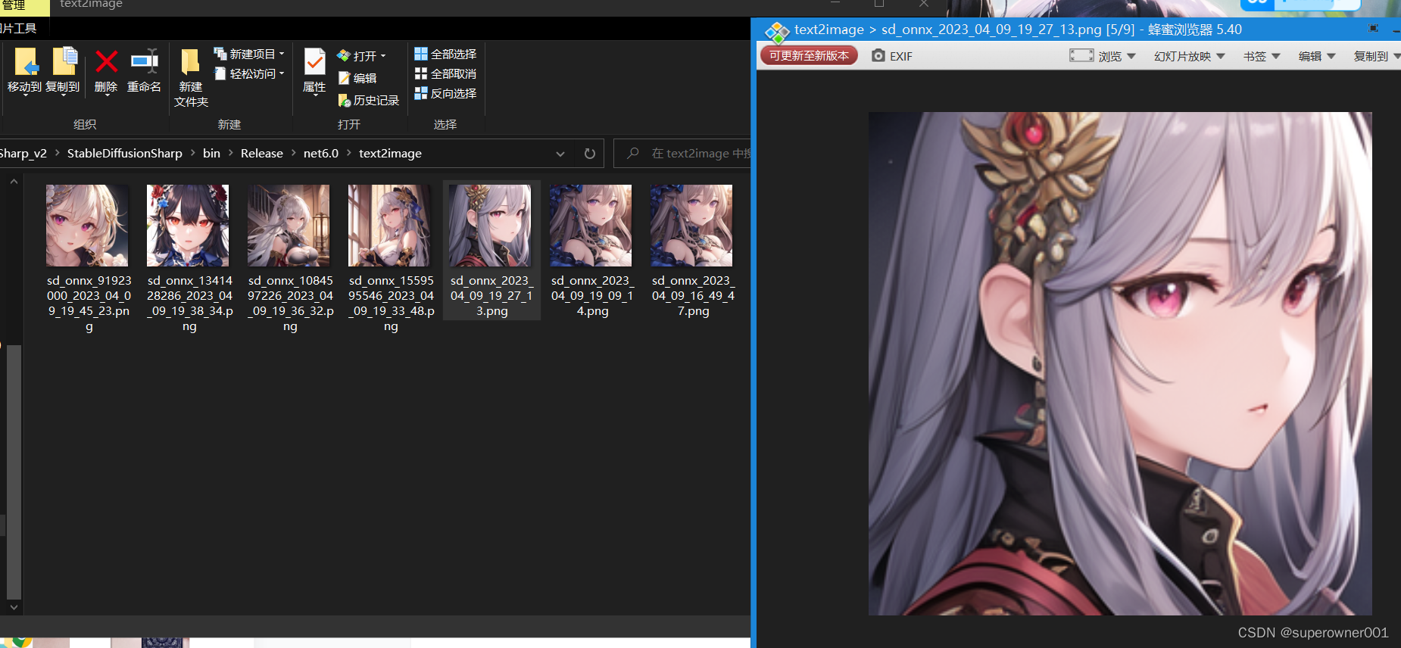Open the Easy access (轻松访问) dropdown
The image size is (1401, 648).
pos(249,73)
